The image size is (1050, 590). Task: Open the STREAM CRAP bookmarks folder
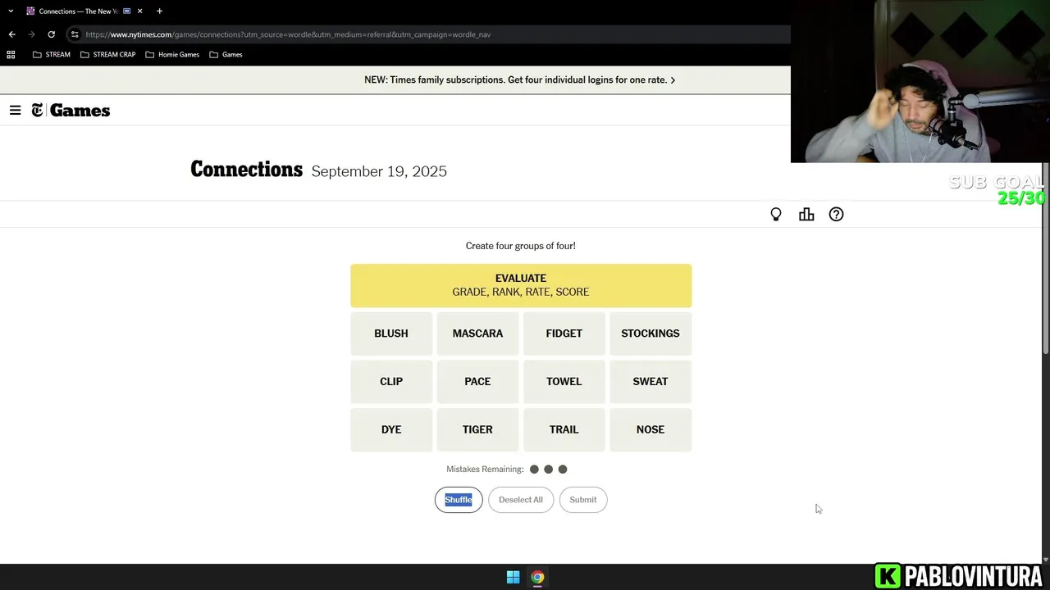pyautogui.click(x=107, y=55)
